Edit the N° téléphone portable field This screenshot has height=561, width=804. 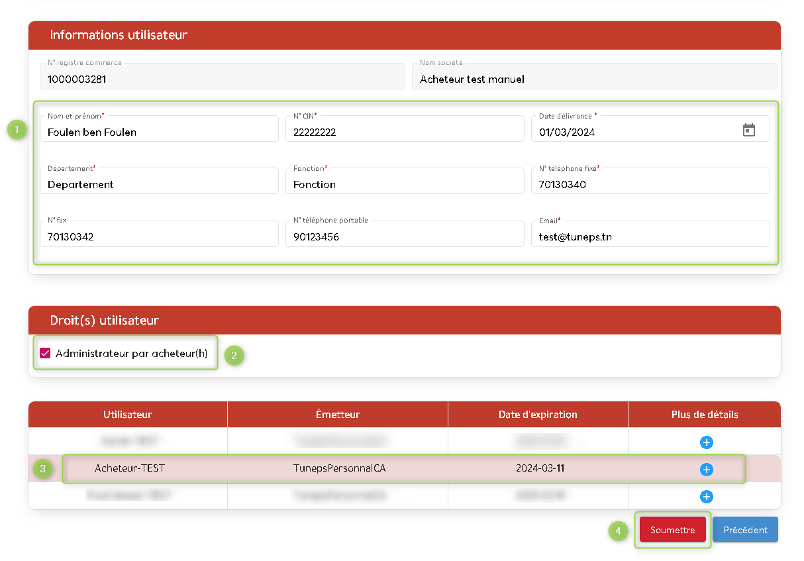coord(404,236)
